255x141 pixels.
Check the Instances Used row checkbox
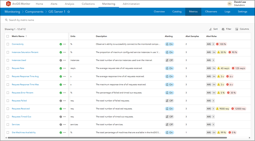8,61
